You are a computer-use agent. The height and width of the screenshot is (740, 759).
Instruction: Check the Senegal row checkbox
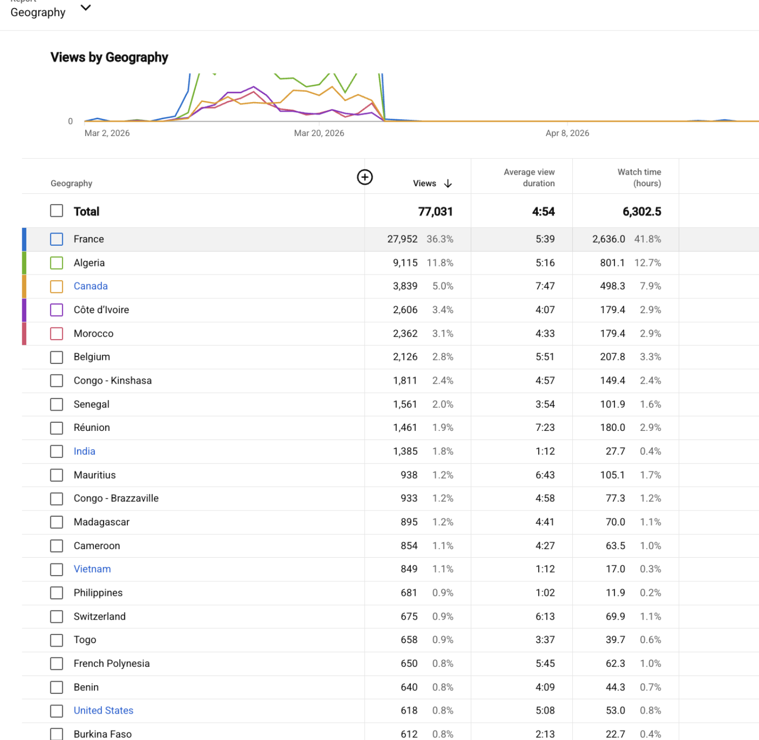[x=57, y=405]
